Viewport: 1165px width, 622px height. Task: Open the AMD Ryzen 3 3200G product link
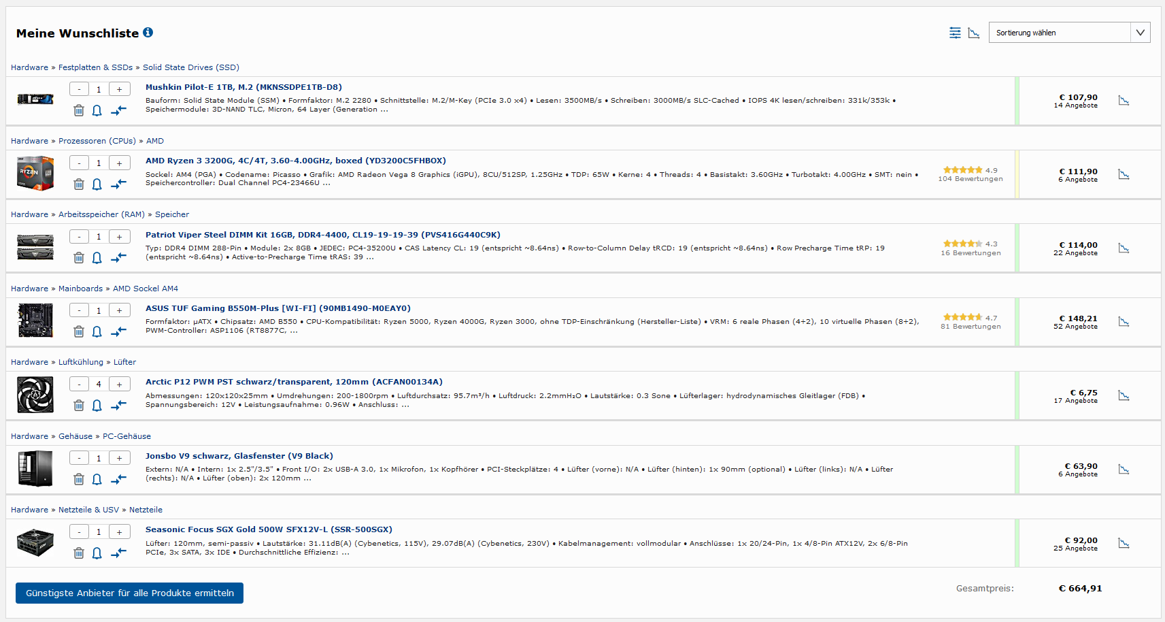coord(296,161)
